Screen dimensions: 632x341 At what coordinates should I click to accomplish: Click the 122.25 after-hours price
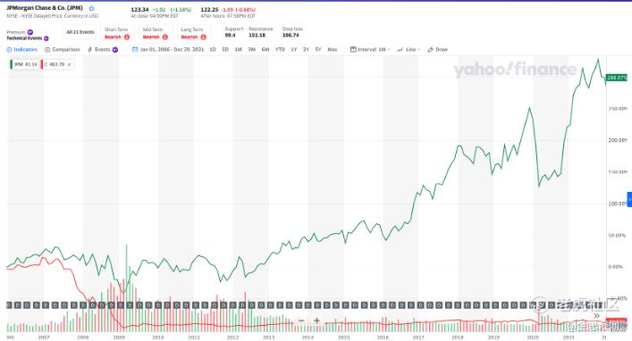click(209, 9)
